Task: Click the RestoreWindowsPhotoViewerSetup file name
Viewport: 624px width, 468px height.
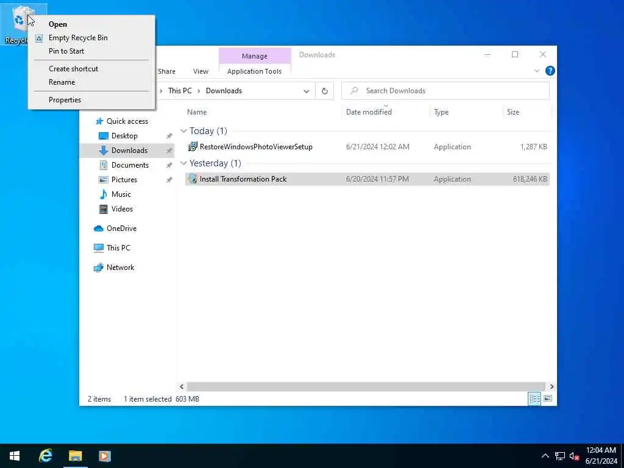Action: [x=256, y=147]
